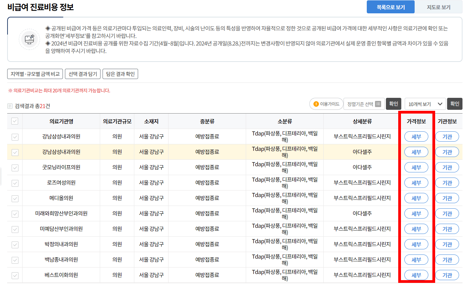
Task: Click the 검색결과 총21건 result count text
Action: (x=32, y=106)
